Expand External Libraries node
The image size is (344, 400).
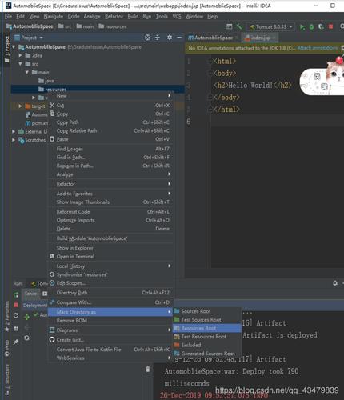point(14,131)
